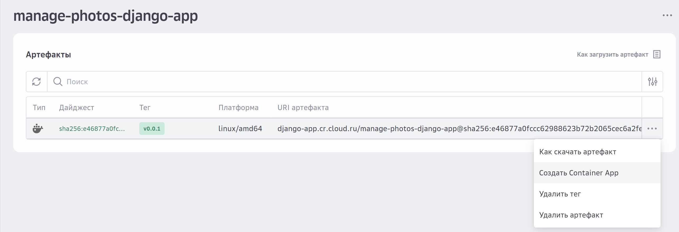
Task: Click the 'Дайджест' column header
Action: tap(76, 107)
